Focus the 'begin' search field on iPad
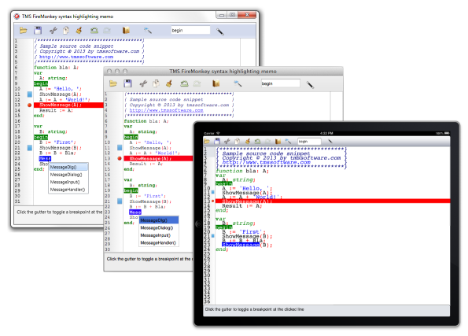Screen dimensions: 468x336 [309, 142]
